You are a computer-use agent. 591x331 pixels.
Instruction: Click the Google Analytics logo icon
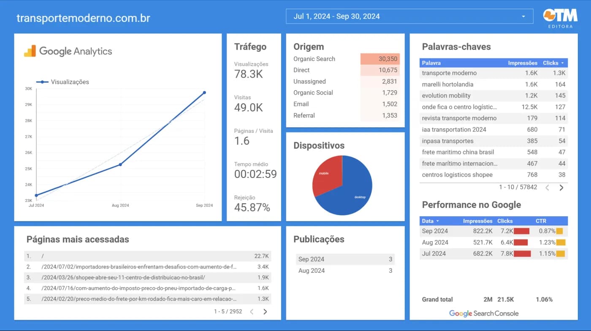[x=30, y=51]
